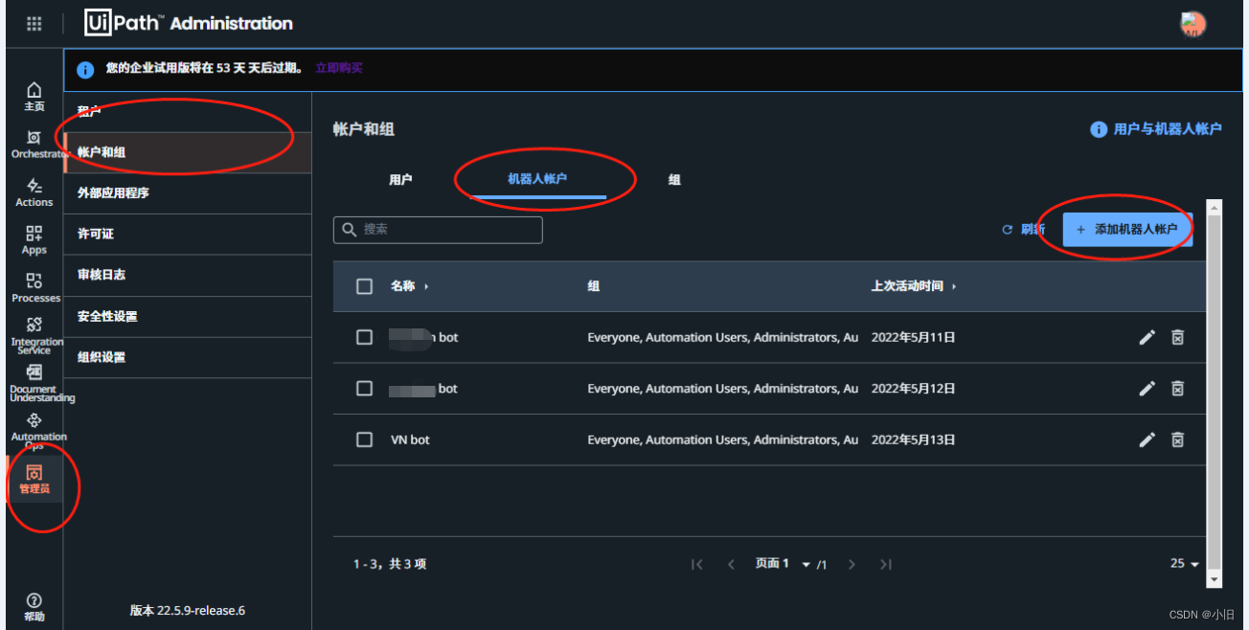
Task: Open the items-per-page 25 dropdown
Action: pos(1185,564)
